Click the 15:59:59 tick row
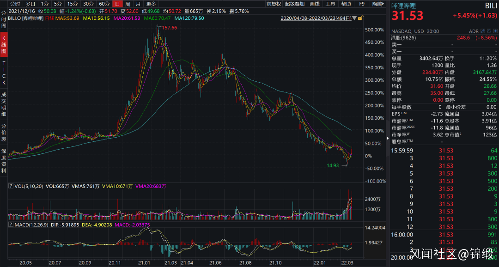Screen dimensions: 499x267 (444, 151)
